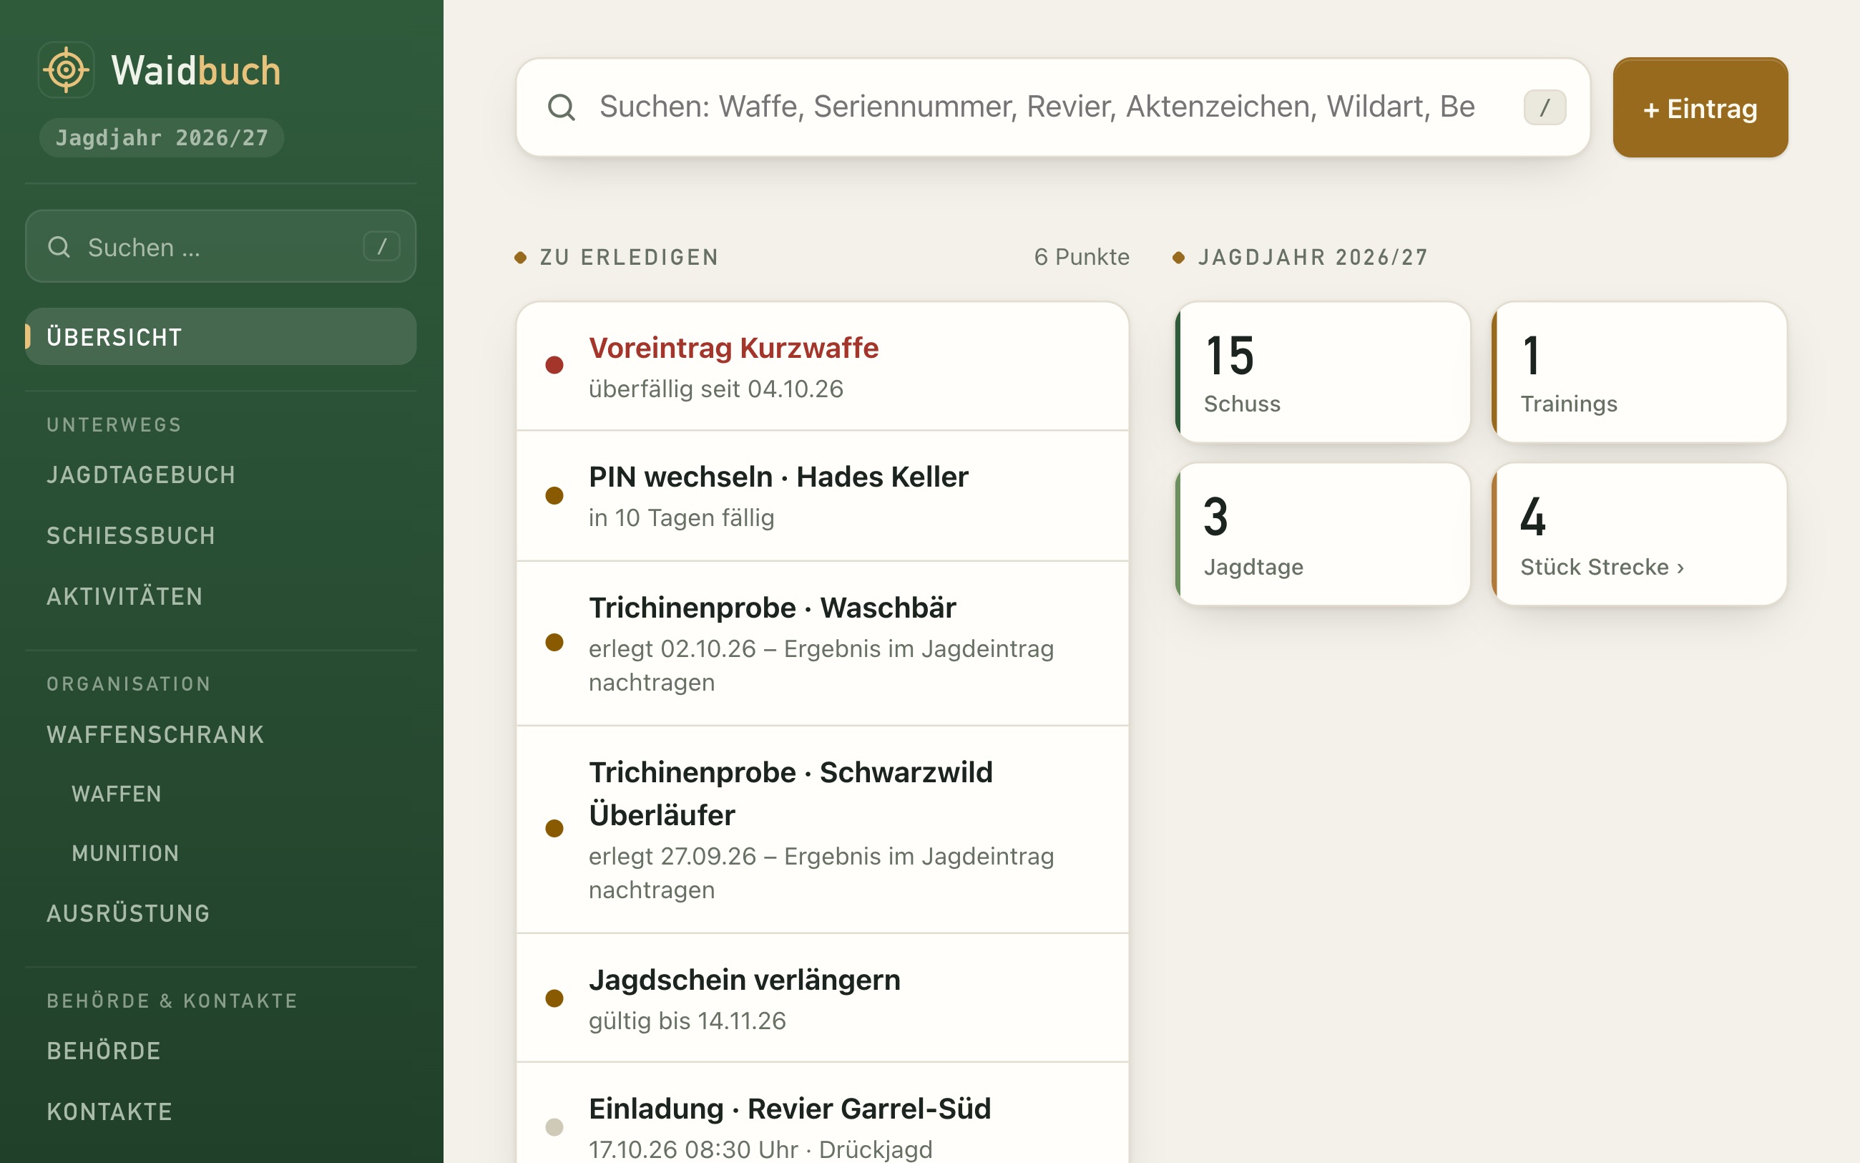Image resolution: width=1860 pixels, height=1163 pixels.
Task: Open the Trichinenprobe · Waschbär task
Action: (x=823, y=643)
